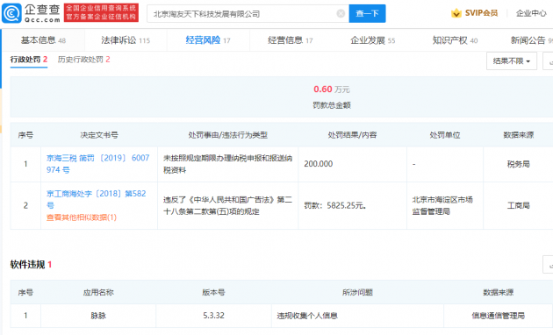The height and width of the screenshot is (335, 553).
Task: Click the 查一下 search button
Action: click(367, 13)
